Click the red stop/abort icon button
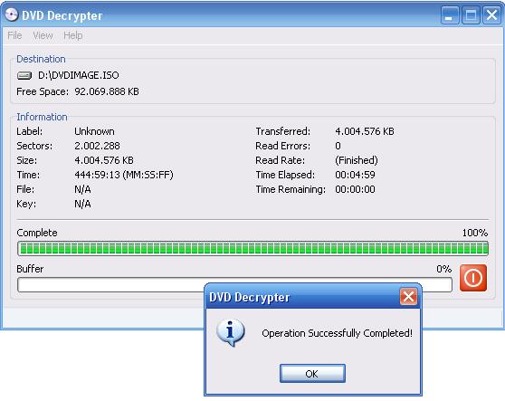505x401 pixels. (x=472, y=278)
